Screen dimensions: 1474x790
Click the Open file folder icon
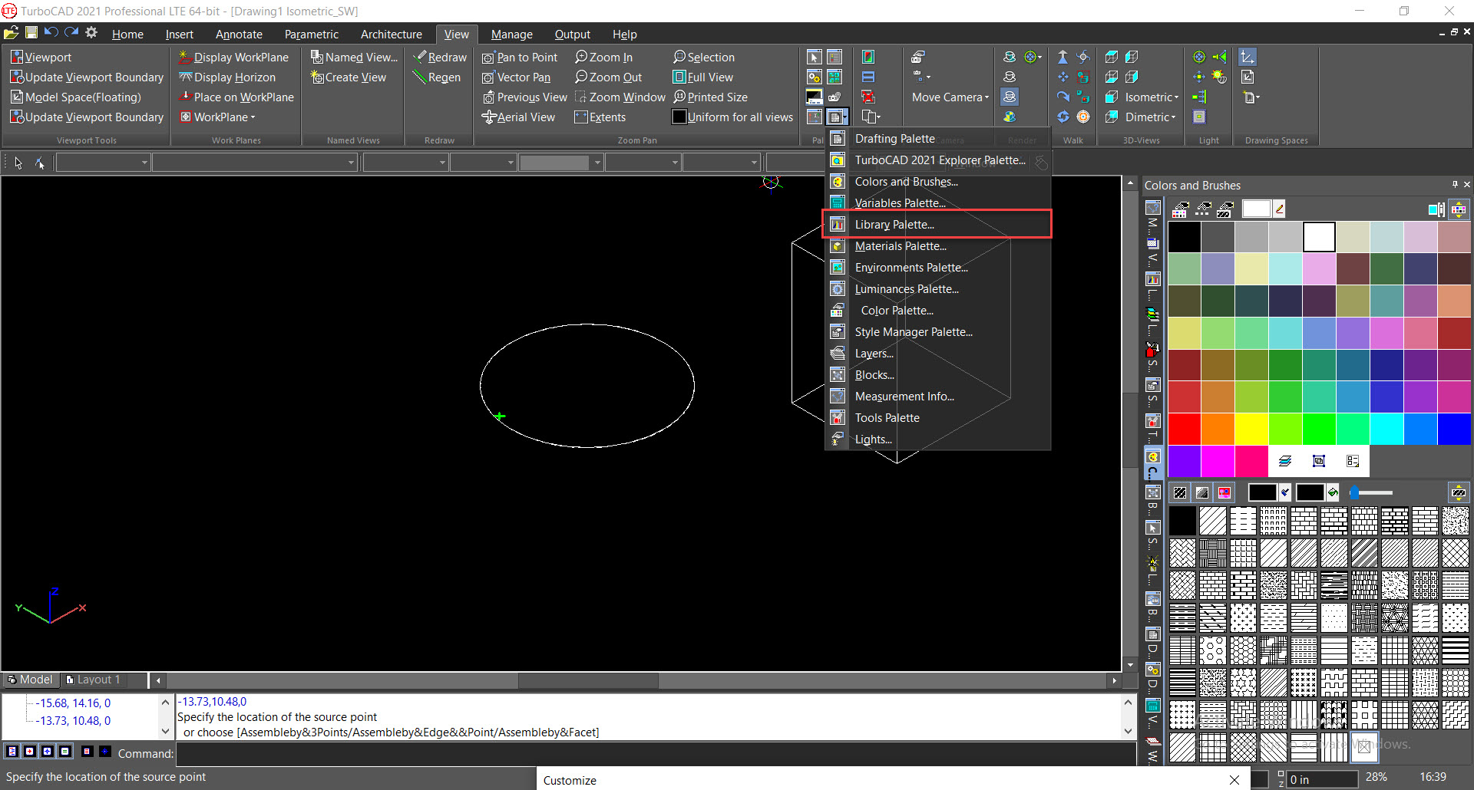tap(11, 33)
